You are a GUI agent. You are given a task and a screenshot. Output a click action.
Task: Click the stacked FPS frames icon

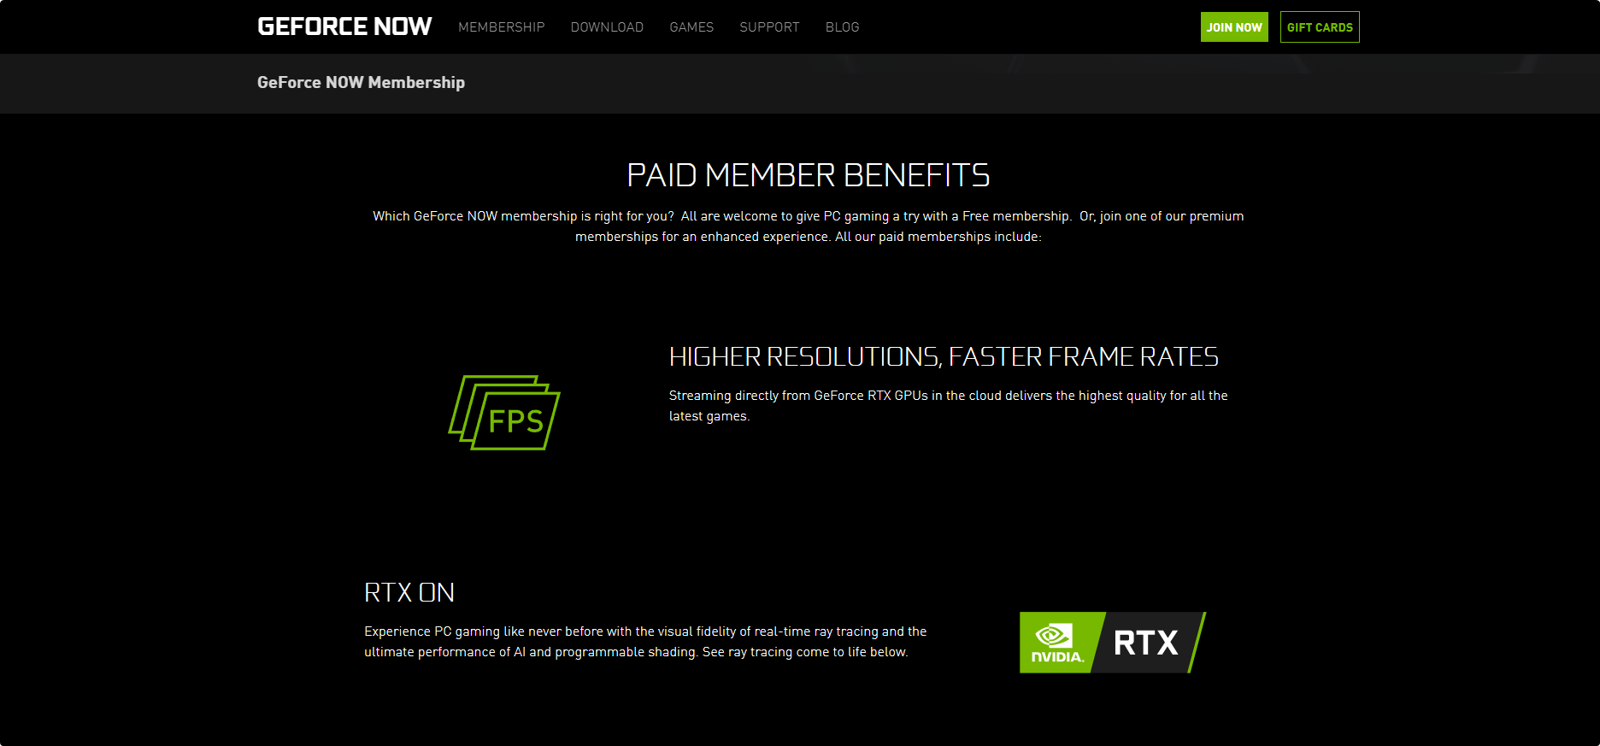(504, 413)
